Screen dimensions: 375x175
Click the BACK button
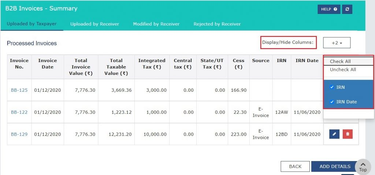295,166
